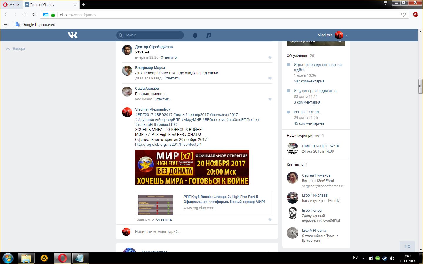Open the Opera Меню button

(x=11, y=4)
